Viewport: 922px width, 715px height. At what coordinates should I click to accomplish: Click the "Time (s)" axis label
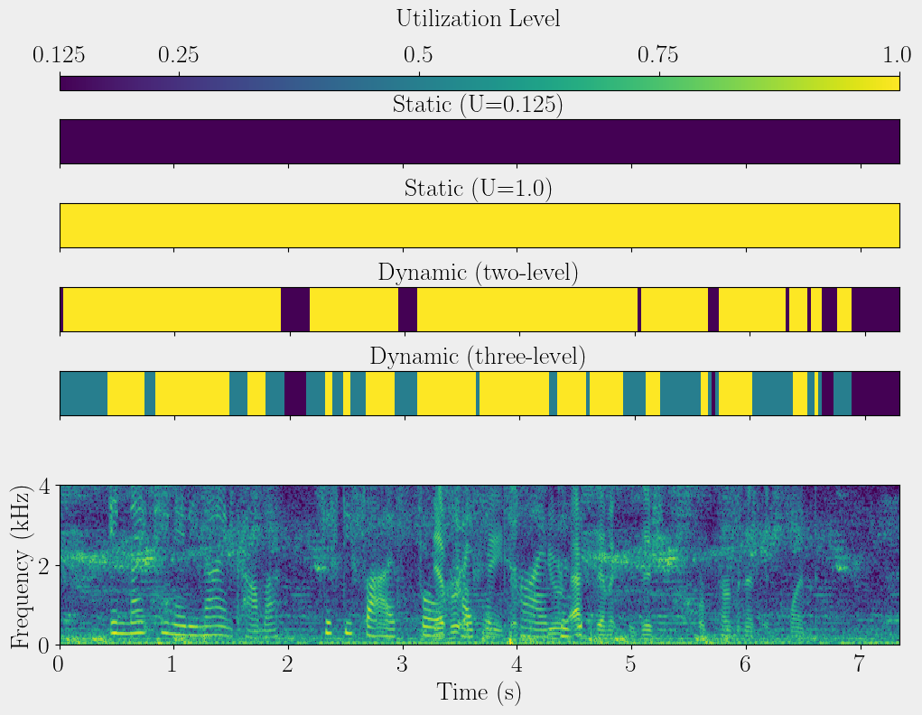coord(480,692)
